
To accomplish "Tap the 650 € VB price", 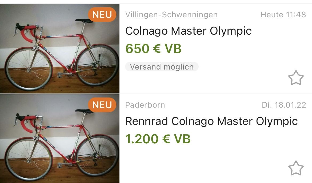I will click(153, 49).
